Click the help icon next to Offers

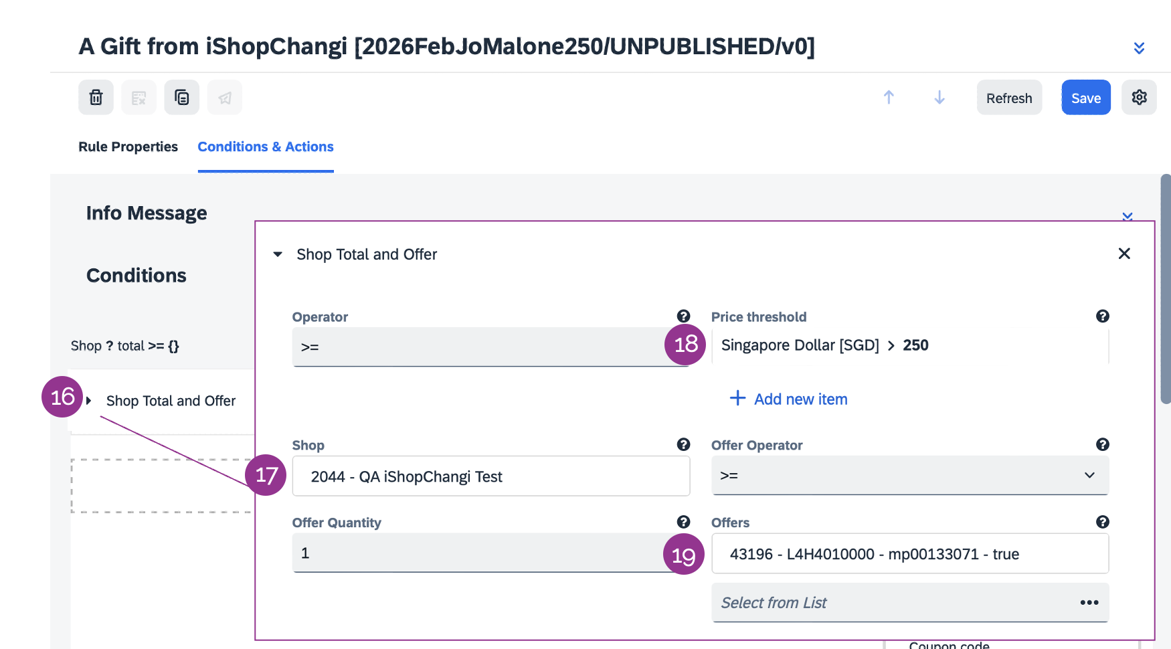[1102, 522]
